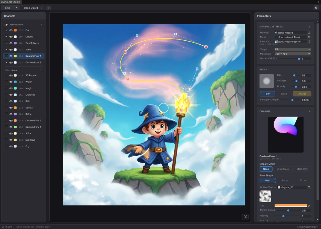The image size is (321, 229).
Task: Select Erase brush mode
Action: (284, 94)
